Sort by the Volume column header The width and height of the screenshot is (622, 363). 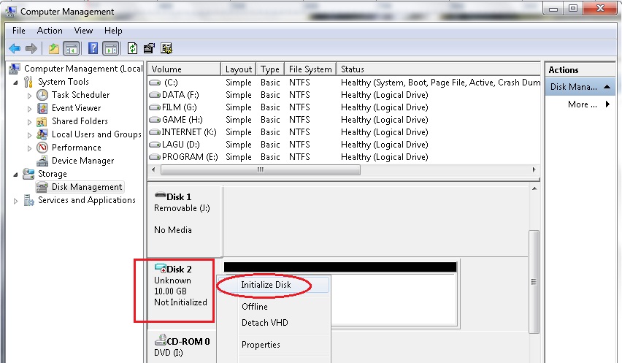click(184, 69)
